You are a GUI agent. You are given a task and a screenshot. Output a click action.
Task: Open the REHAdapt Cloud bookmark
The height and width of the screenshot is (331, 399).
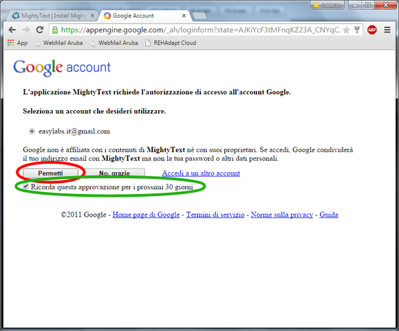click(171, 43)
